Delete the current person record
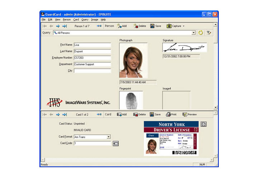Image resolution: width=269 pixels, height=179 pixels. 140,26
